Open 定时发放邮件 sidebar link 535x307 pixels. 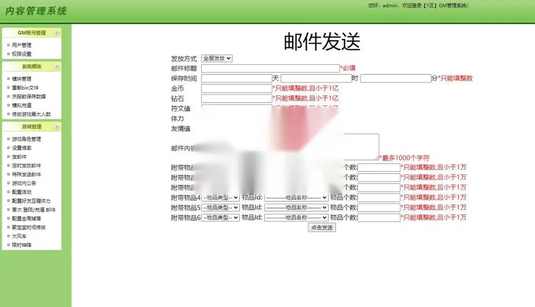click(x=26, y=166)
